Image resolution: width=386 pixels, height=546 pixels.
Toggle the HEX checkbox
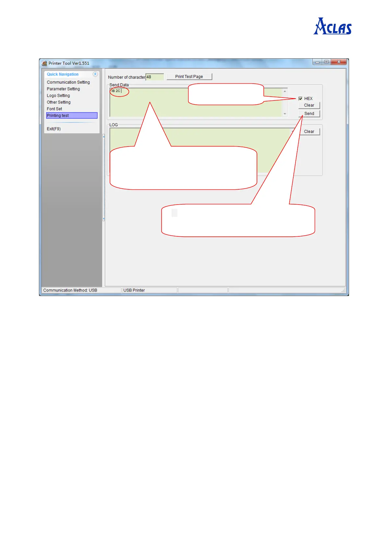point(300,99)
